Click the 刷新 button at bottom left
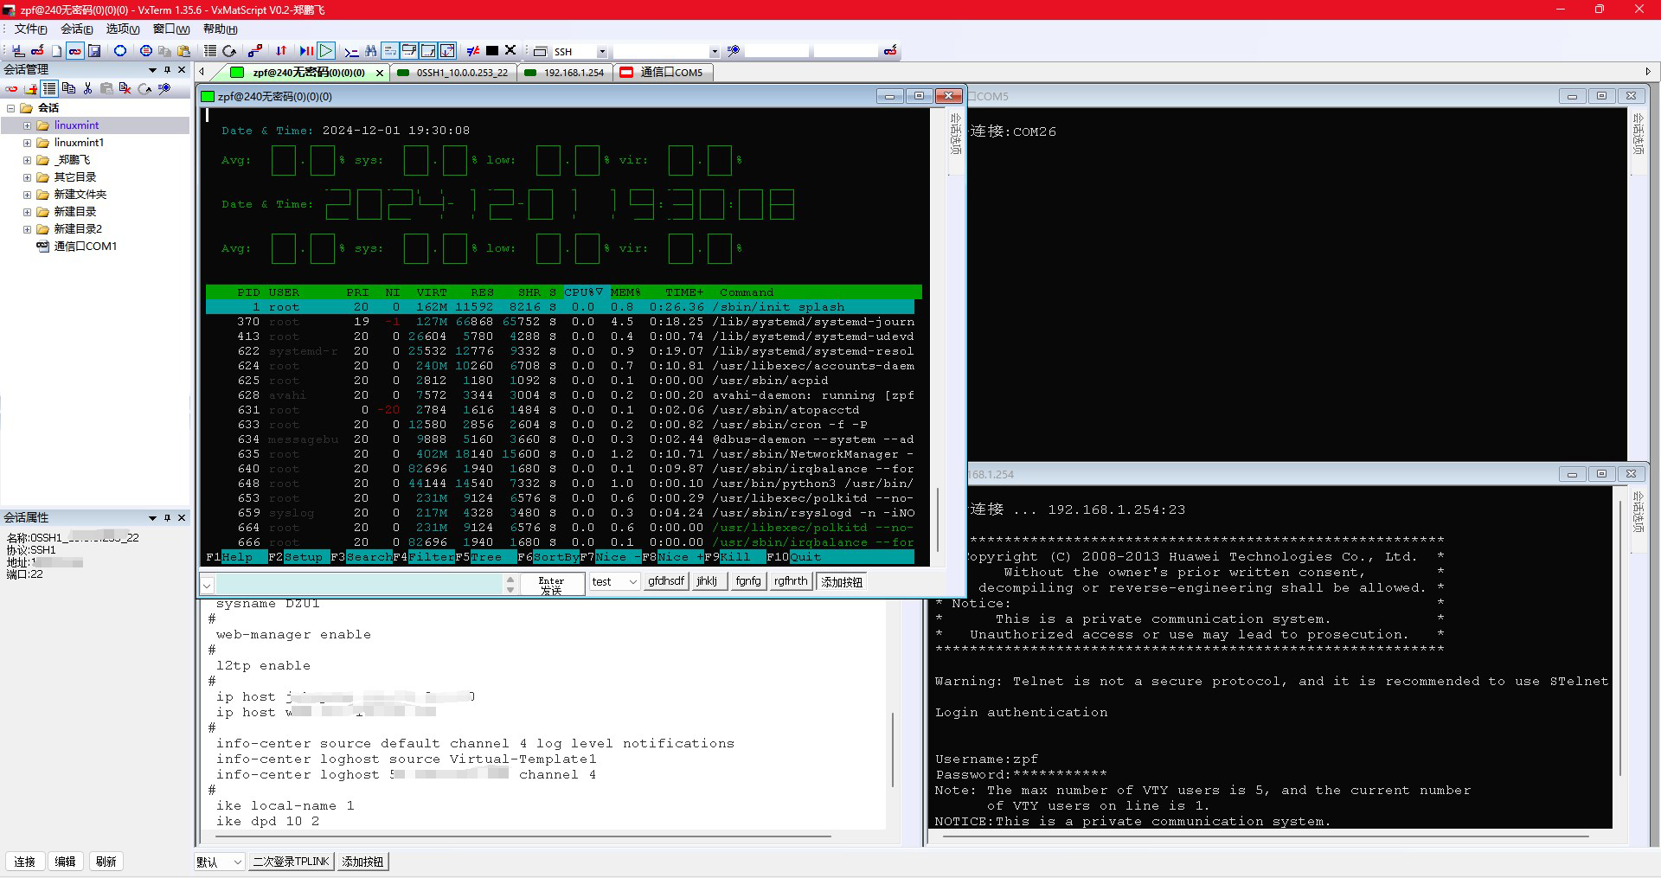Image resolution: width=1661 pixels, height=878 pixels. click(x=106, y=862)
